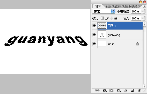The height and width of the screenshot is (94, 147).
Task: Hide the 图层 1 layer
Action: [x=94, y=26]
